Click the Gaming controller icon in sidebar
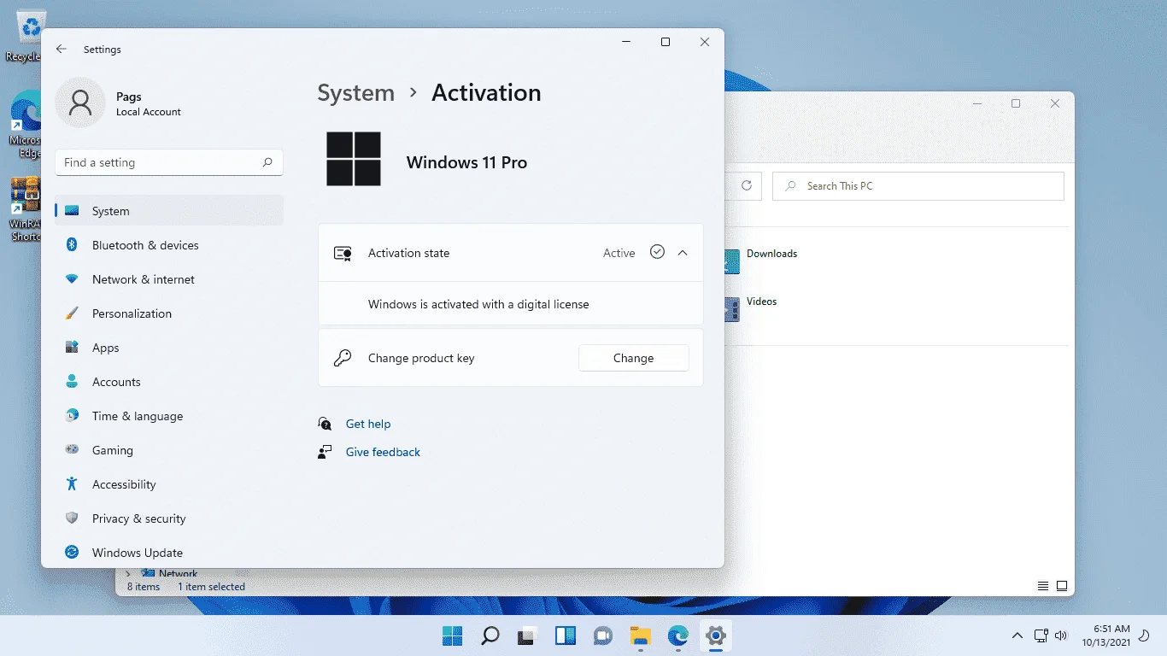The width and height of the screenshot is (1167, 656). coord(72,450)
